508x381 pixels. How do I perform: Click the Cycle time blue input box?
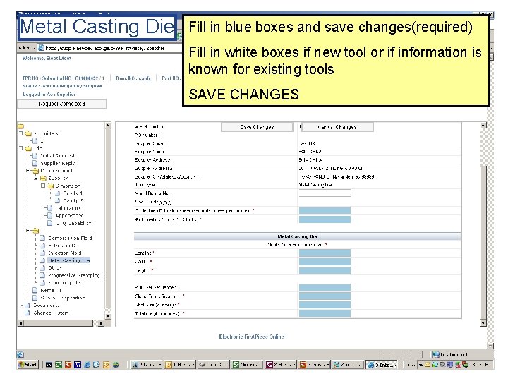coord(325,211)
